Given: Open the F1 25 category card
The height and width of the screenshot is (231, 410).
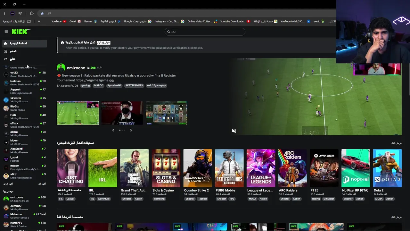Looking at the screenshot, I should click(x=324, y=168).
